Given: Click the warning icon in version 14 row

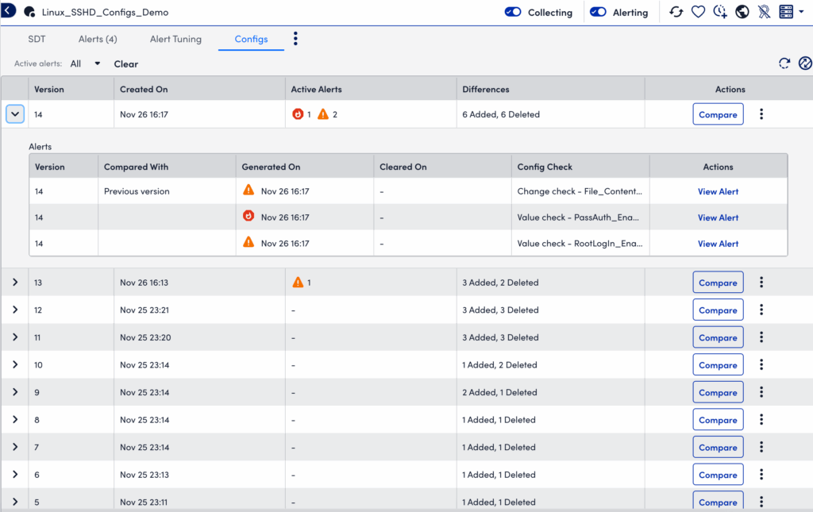Looking at the screenshot, I should (x=323, y=114).
